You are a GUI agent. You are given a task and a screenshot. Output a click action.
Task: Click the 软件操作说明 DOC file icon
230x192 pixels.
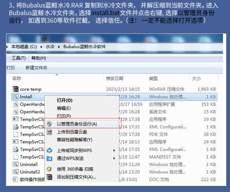pyautogui.click(x=15, y=179)
